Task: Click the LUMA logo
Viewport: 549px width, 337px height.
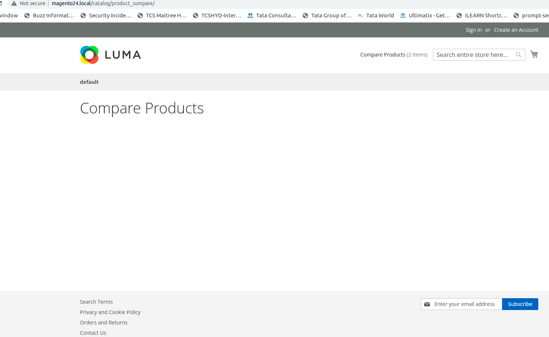Action: tap(110, 55)
